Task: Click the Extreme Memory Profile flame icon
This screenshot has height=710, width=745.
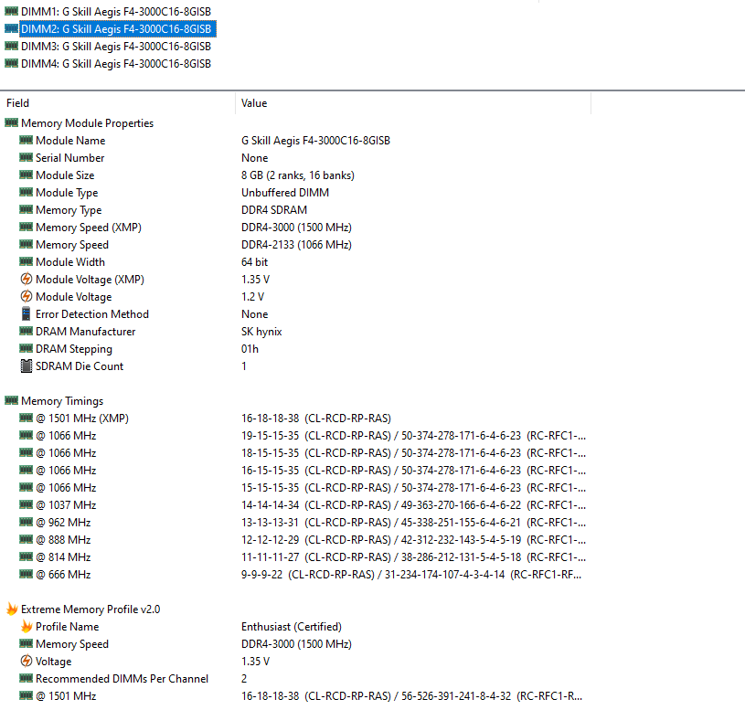Action: click(12, 609)
